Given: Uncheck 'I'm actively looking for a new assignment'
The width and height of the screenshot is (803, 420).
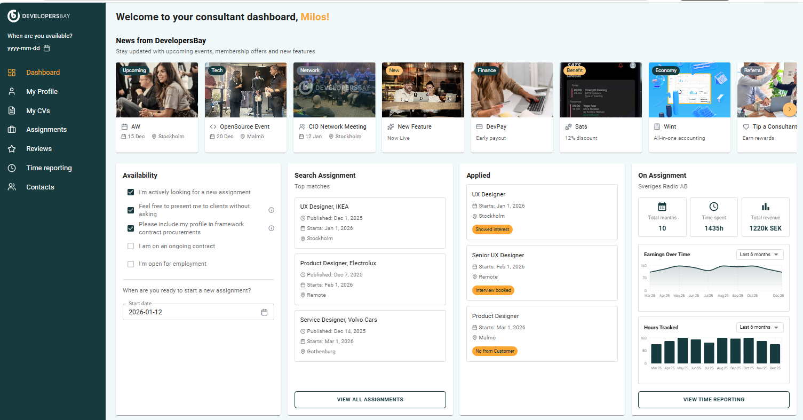Looking at the screenshot, I should coord(131,192).
